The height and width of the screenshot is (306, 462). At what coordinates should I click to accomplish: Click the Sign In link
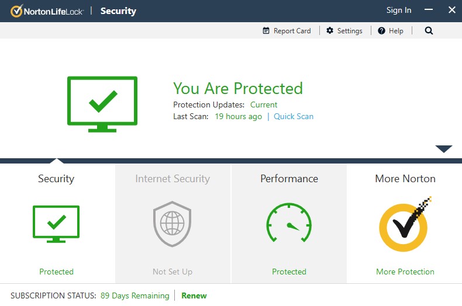coord(399,11)
